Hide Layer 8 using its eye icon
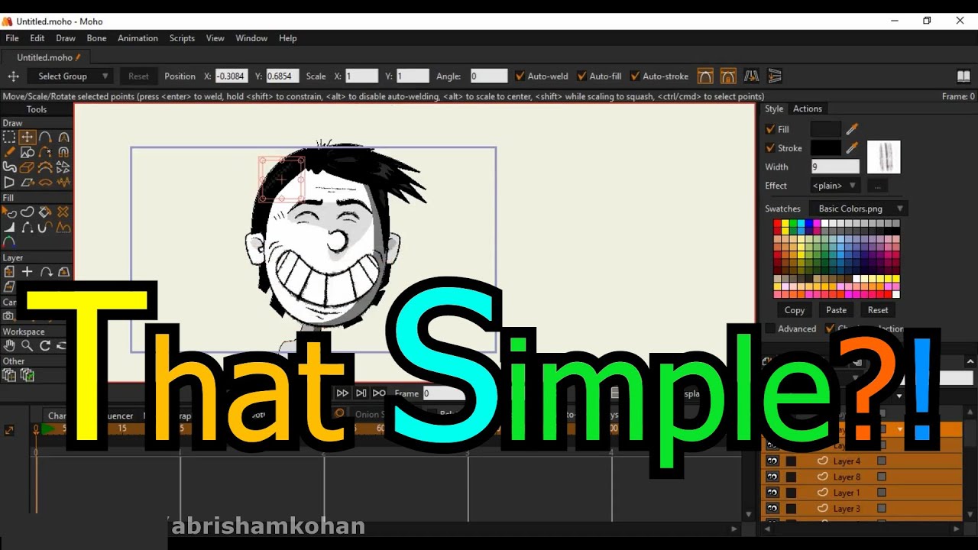The image size is (978, 550). coord(772,477)
